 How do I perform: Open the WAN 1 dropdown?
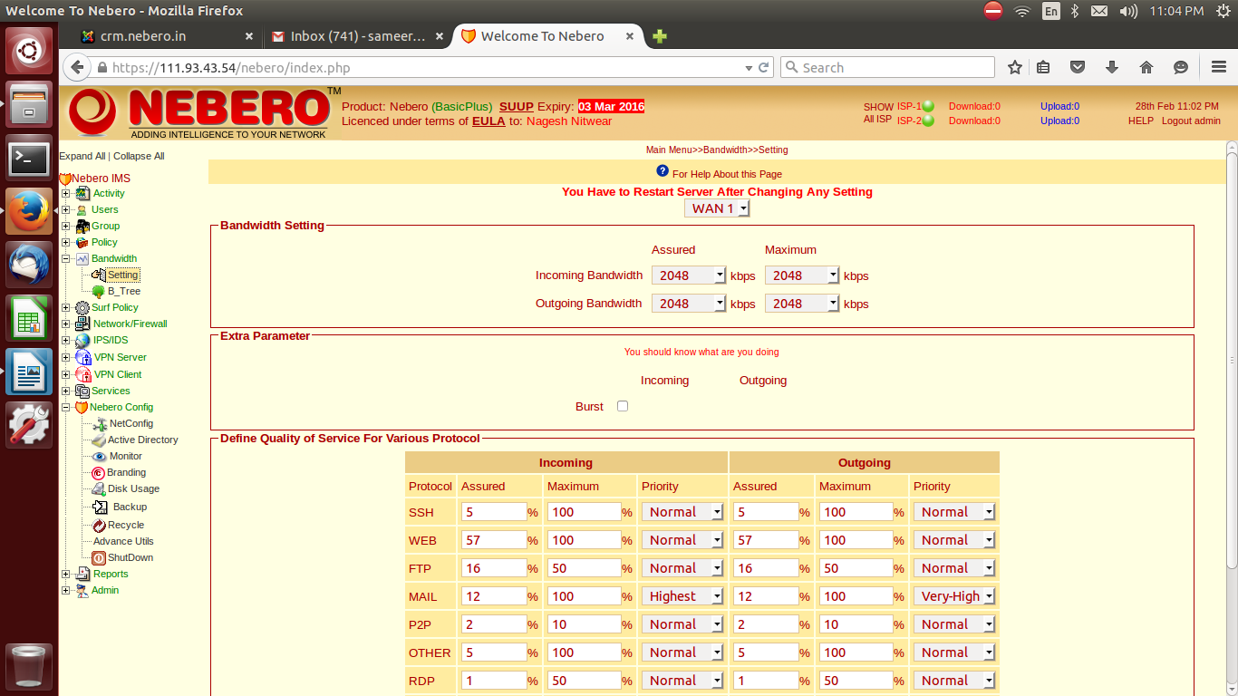point(717,208)
